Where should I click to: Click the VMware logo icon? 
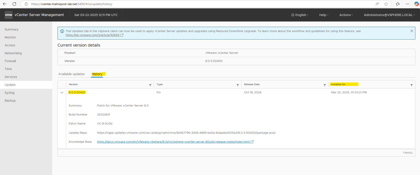pos(8,15)
